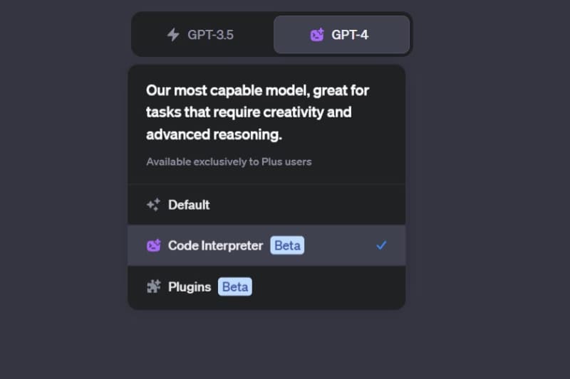Click the lightning bolt icon beside GPT-3.5
Image resolution: width=570 pixels, height=379 pixels.
coord(173,34)
